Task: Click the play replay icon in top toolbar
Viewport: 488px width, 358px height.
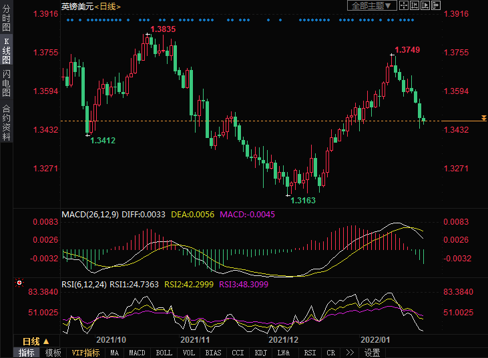Action: [425, 5]
